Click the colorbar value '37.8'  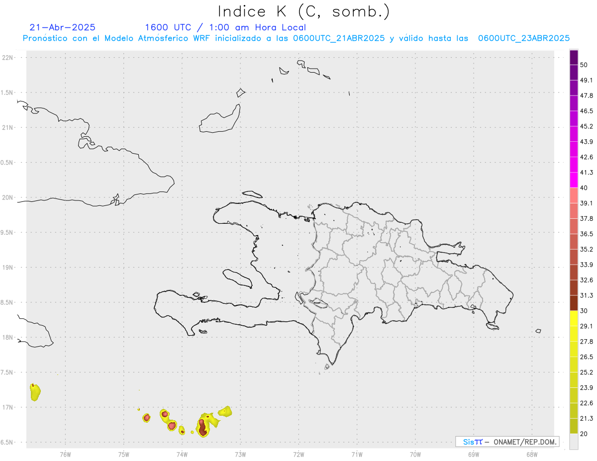point(587,219)
